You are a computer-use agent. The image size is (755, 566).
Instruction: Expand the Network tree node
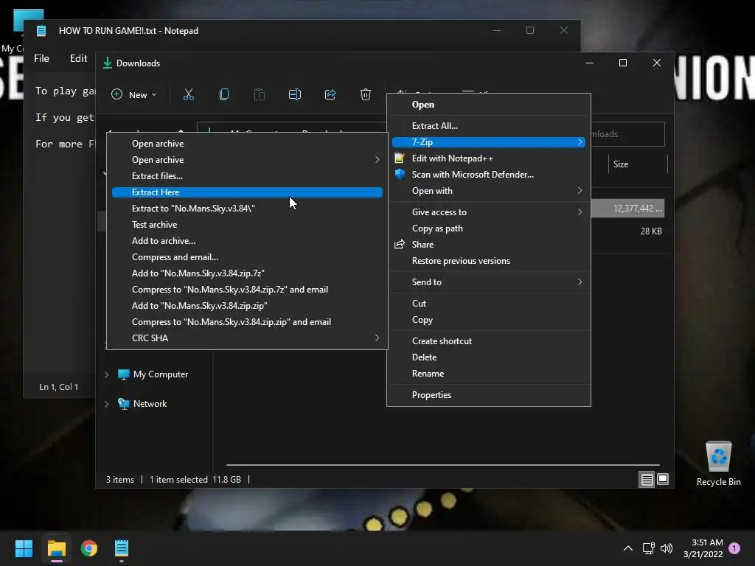coord(106,404)
